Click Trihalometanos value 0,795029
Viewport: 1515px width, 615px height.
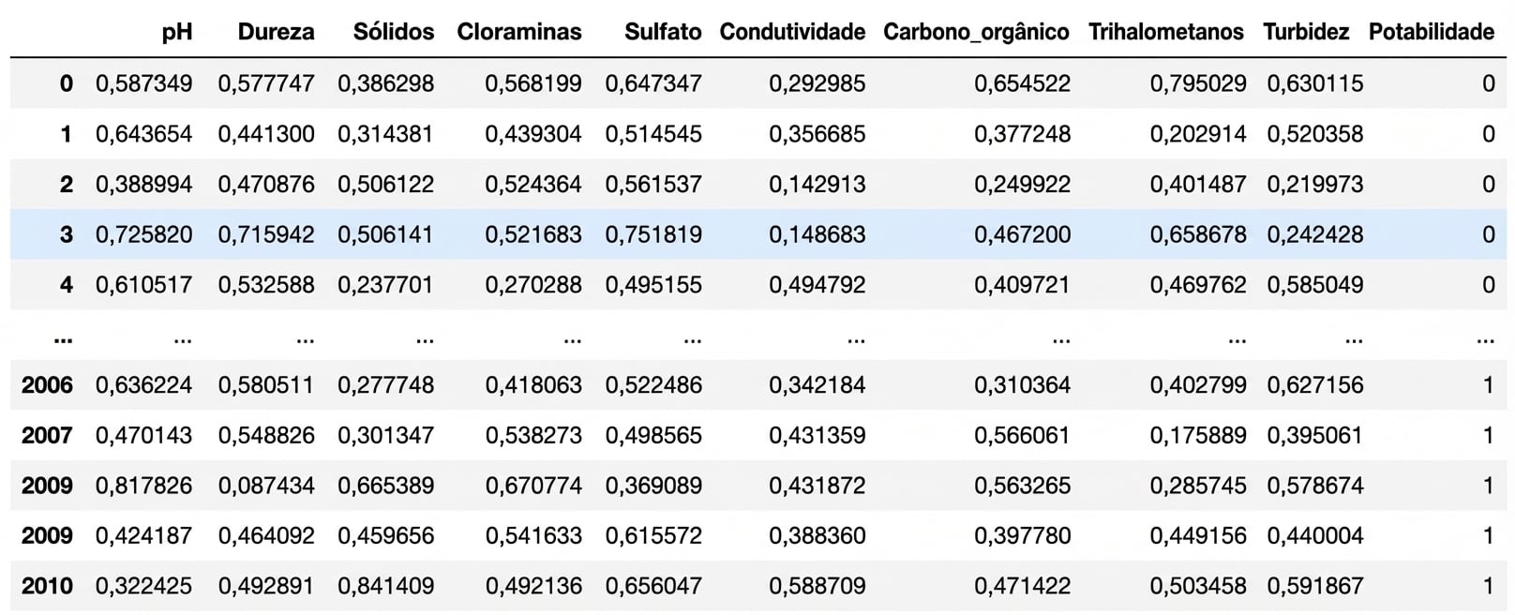[1198, 83]
